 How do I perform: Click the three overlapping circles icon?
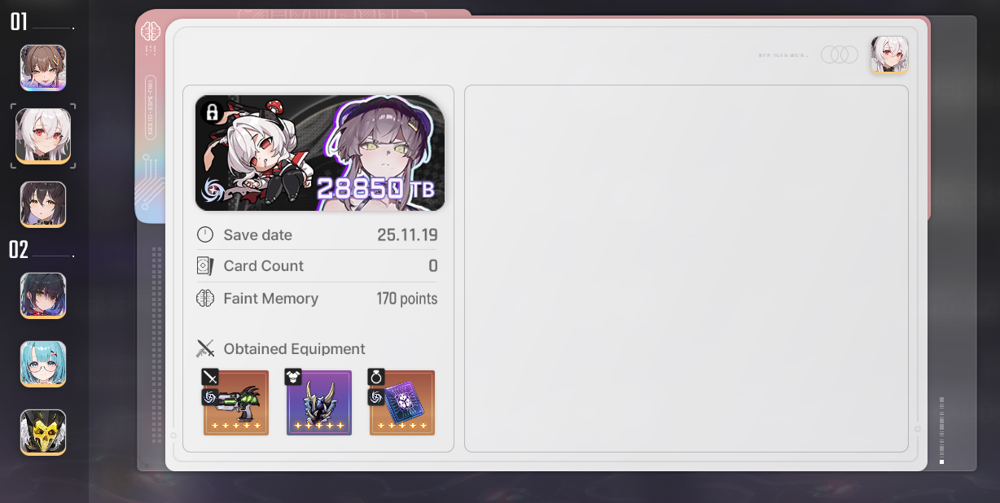[840, 55]
